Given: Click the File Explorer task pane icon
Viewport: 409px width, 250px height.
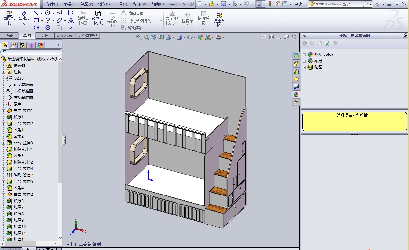Looking at the screenshot, I should (296, 79).
